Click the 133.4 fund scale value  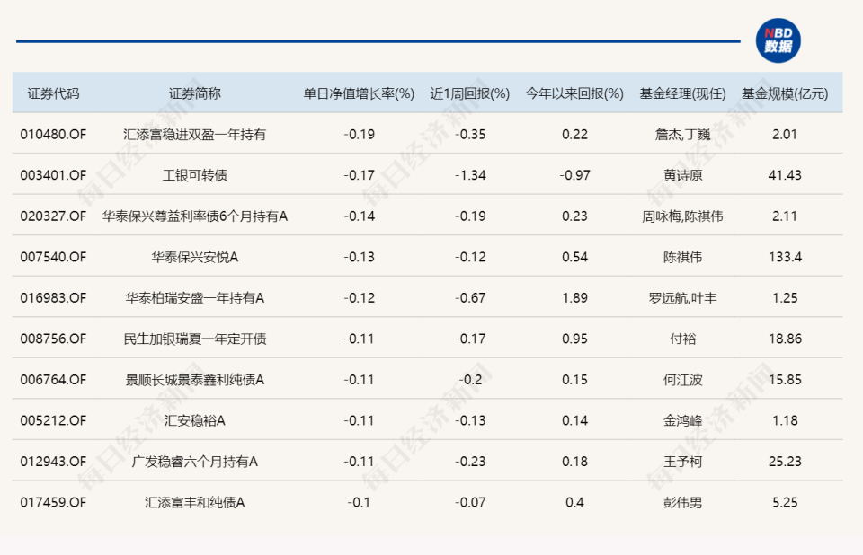pos(784,256)
